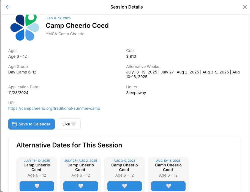Viewport: 250px width, 192px height.
Task: Favorite the Aug 3-9 session heart
Action: point(124,186)
